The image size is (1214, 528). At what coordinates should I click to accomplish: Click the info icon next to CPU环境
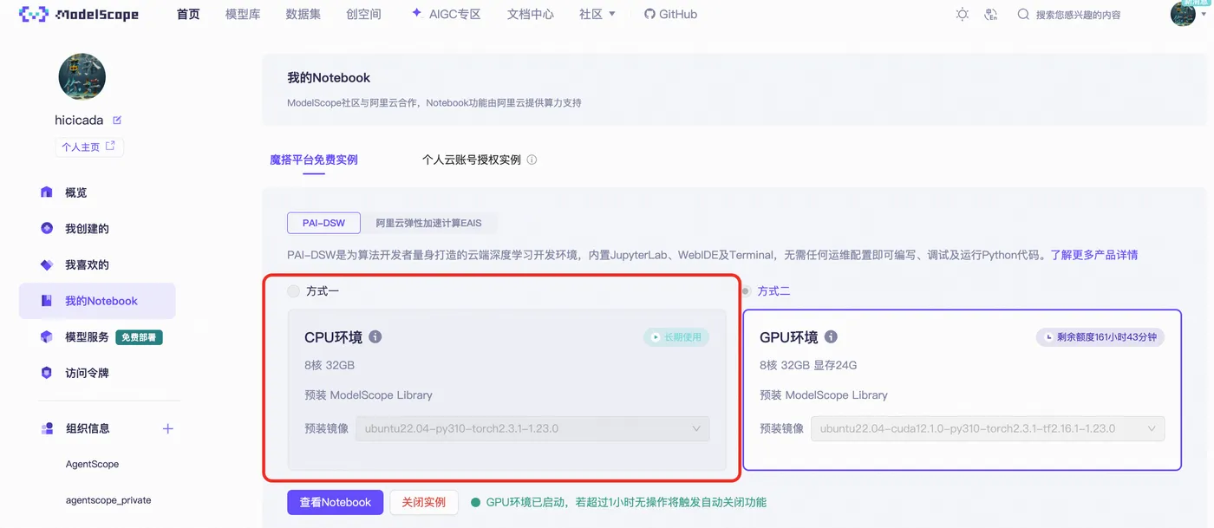click(375, 336)
